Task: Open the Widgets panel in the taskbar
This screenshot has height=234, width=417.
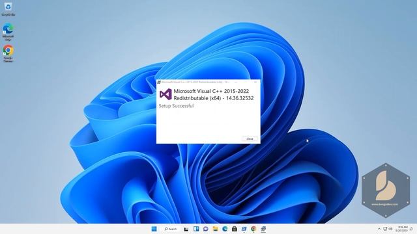Action: click(196, 229)
